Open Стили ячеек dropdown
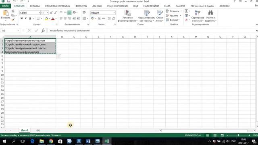Viewport: 258px width, 145px height. pyautogui.click(x=160, y=16)
